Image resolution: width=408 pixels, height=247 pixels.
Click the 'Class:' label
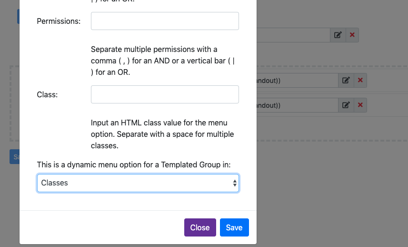pos(47,94)
